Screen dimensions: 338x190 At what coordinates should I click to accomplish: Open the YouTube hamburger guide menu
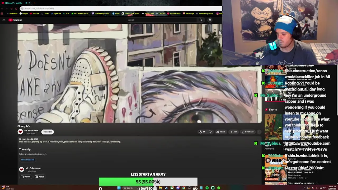[x=4, y=20]
